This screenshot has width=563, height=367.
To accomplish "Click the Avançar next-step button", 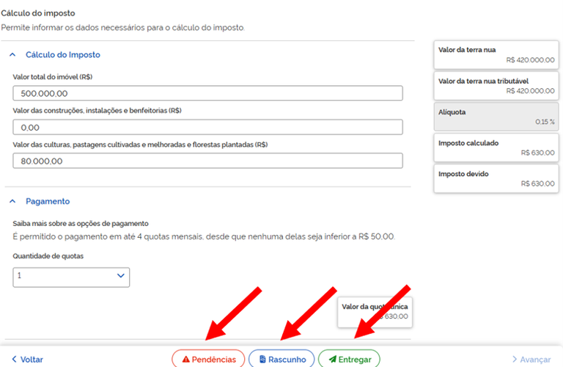I will pos(531,360).
